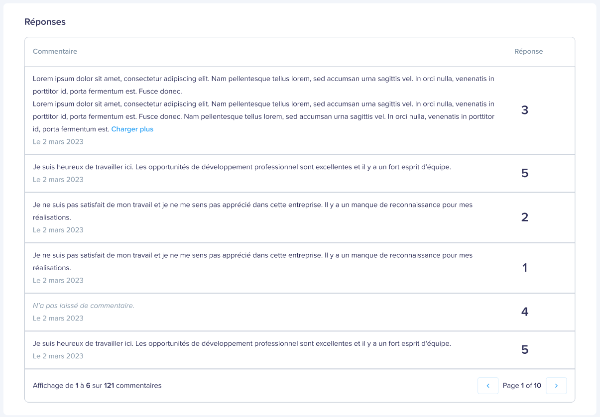Click the date in the row rated 1
Image resolution: width=600 pixels, height=417 pixels.
pos(58,280)
